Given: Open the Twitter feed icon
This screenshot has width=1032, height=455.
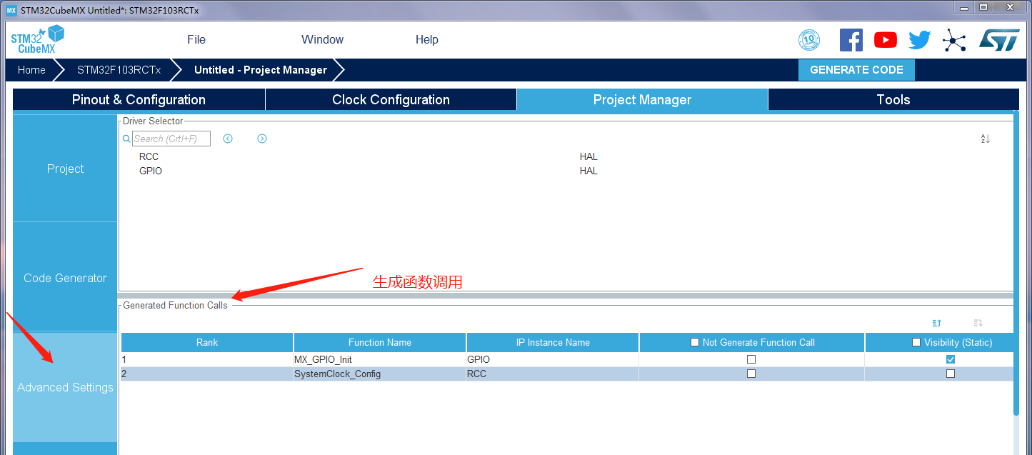Looking at the screenshot, I should tap(920, 40).
